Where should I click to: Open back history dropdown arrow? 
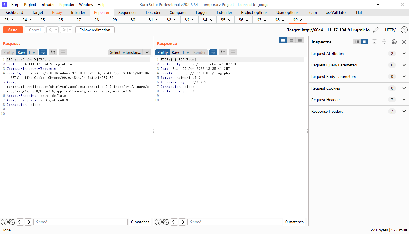[x=56, y=30]
